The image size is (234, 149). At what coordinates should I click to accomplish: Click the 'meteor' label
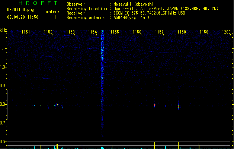point(53,12)
